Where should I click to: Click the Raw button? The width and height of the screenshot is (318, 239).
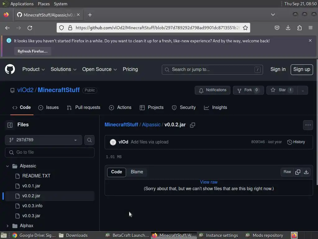[287, 172]
